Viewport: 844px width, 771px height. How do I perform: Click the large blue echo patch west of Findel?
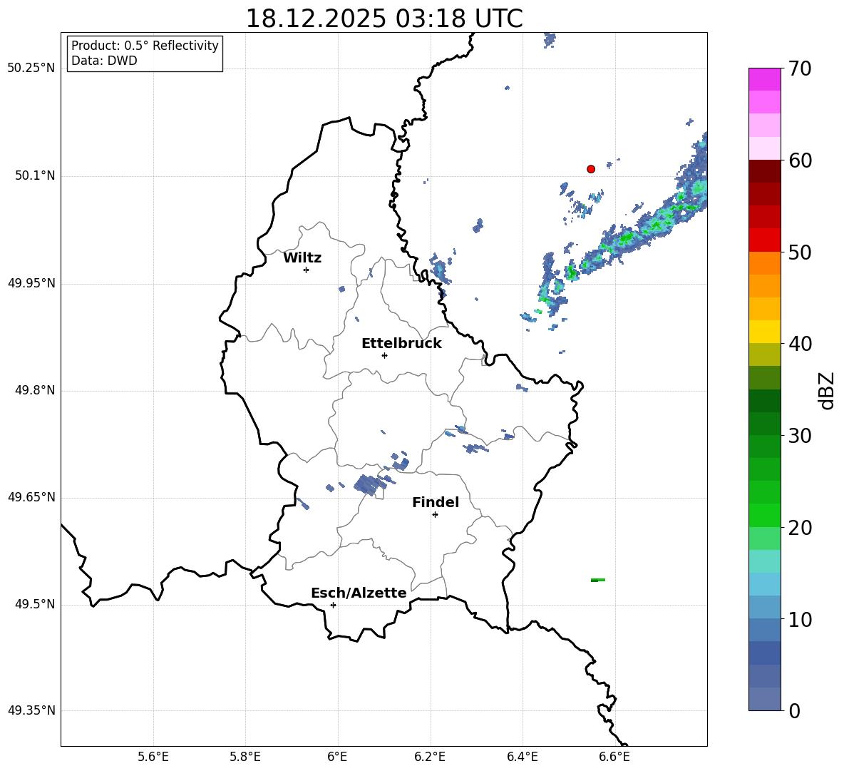tap(371, 484)
